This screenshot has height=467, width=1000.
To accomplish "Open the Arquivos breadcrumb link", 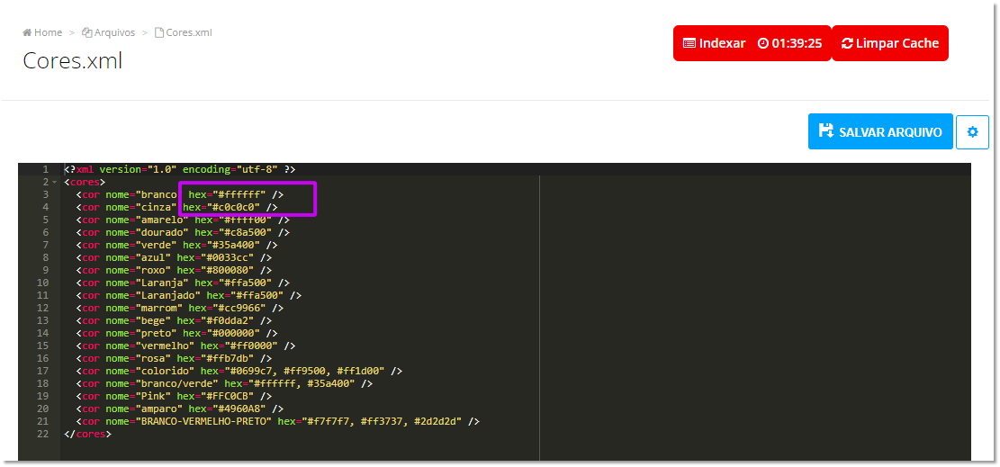I will (x=108, y=32).
